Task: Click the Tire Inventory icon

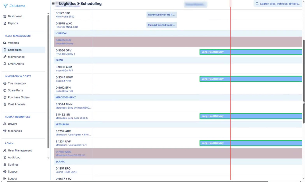Action: point(5,83)
